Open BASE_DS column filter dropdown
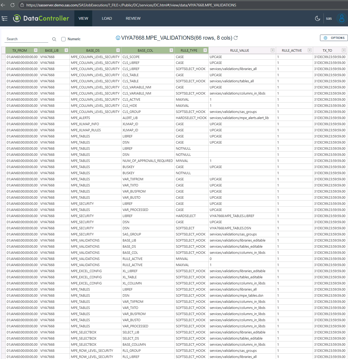The image size is (348, 359). tap(118, 50)
